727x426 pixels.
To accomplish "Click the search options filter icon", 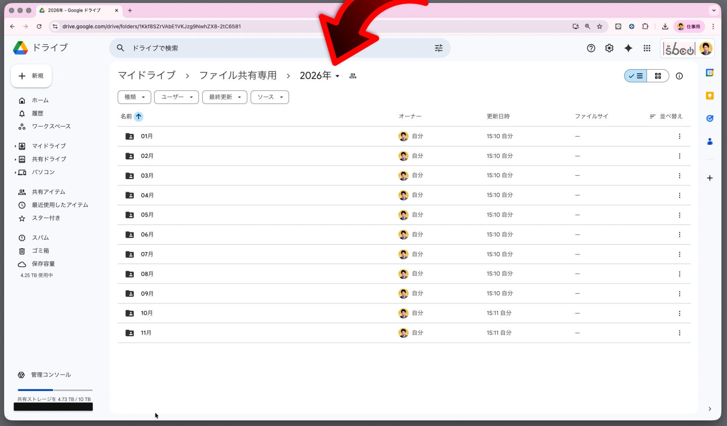I will [x=438, y=48].
